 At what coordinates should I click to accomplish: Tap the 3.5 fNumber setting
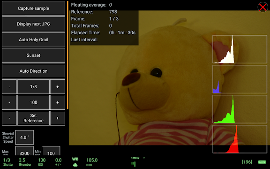(x=25, y=162)
